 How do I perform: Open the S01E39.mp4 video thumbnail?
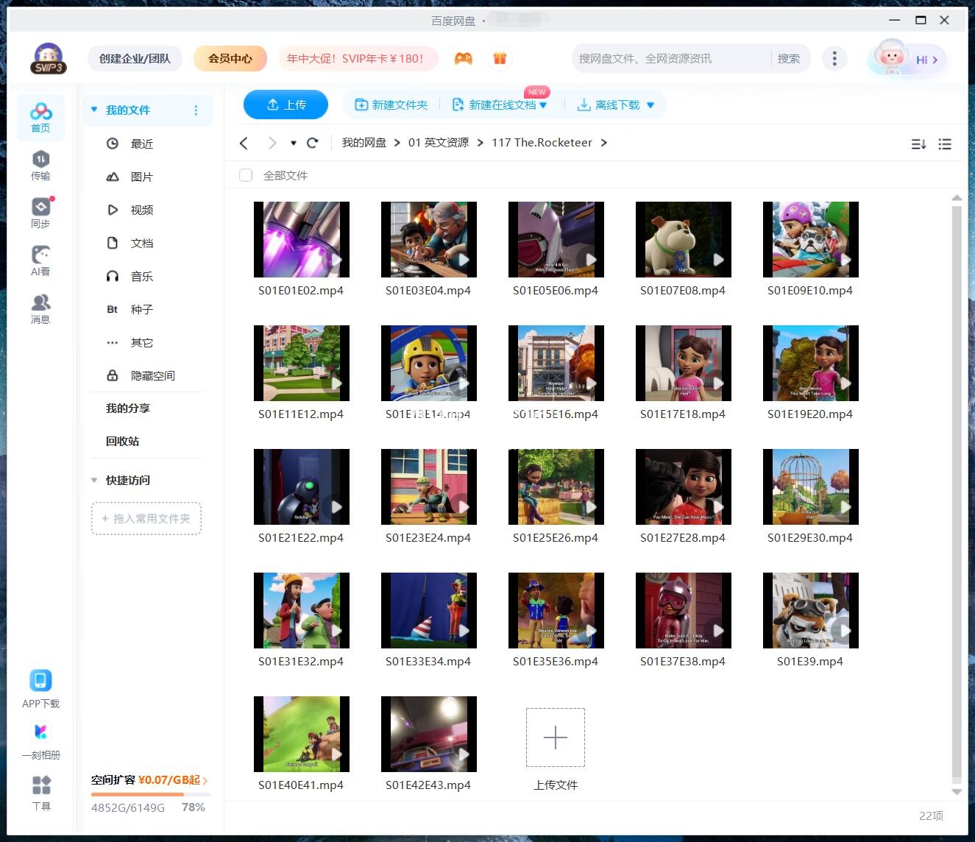pos(810,610)
